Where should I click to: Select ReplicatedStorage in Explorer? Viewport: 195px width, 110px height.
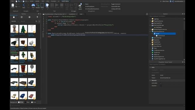tap(159, 25)
